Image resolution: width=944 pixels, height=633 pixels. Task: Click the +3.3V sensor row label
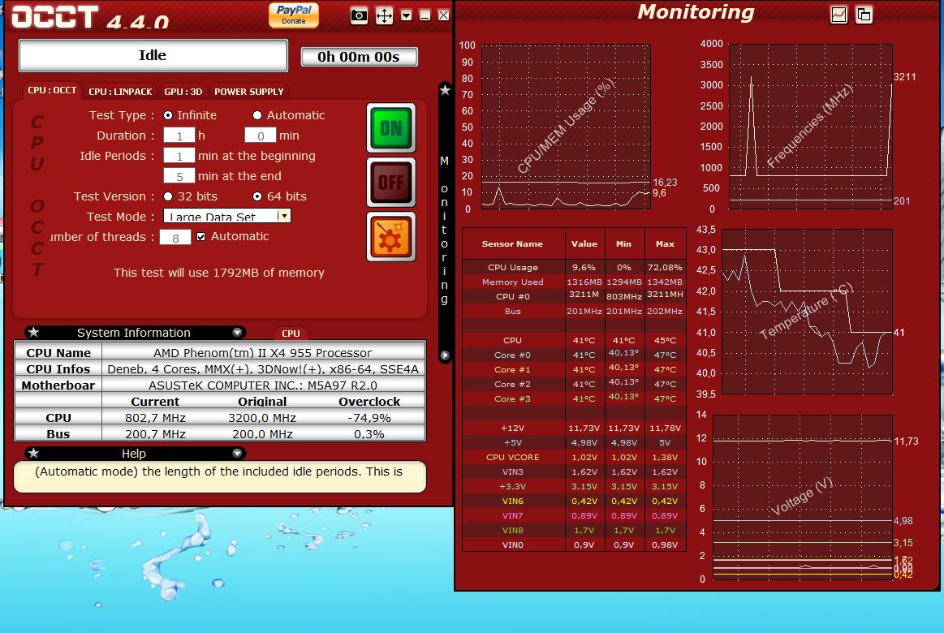click(513, 486)
